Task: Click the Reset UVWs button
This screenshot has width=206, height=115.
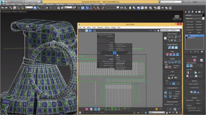Action: pos(190,100)
